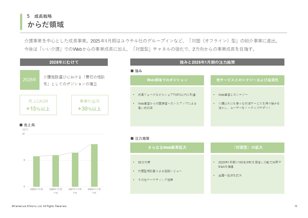Viewport: 308px width, 218px height.
Task: Click the SEO対策 bullet item
Action: click(x=144, y=162)
